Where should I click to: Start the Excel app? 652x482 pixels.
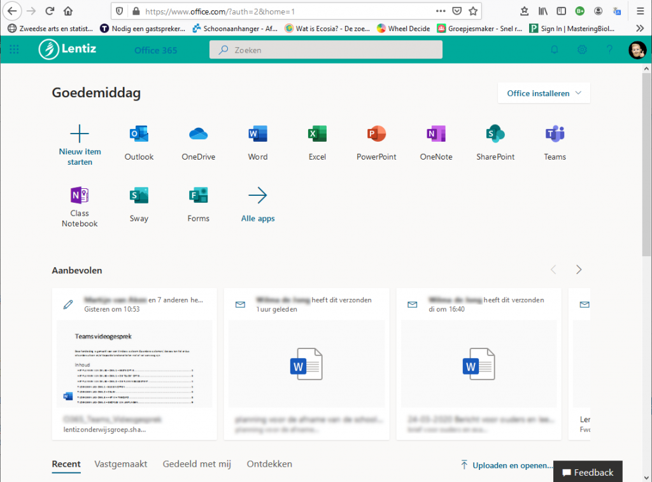pyautogui.click(x=317, y=143)
